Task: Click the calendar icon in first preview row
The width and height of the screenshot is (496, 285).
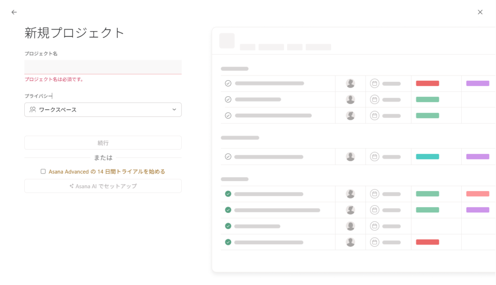Action: click(374, 83)
